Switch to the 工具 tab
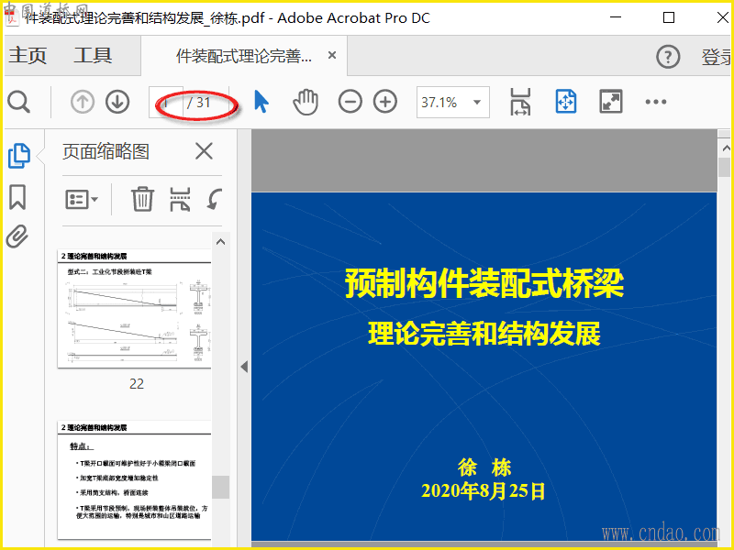This screenshot has width=734, height=550. (x=93, y=55)
